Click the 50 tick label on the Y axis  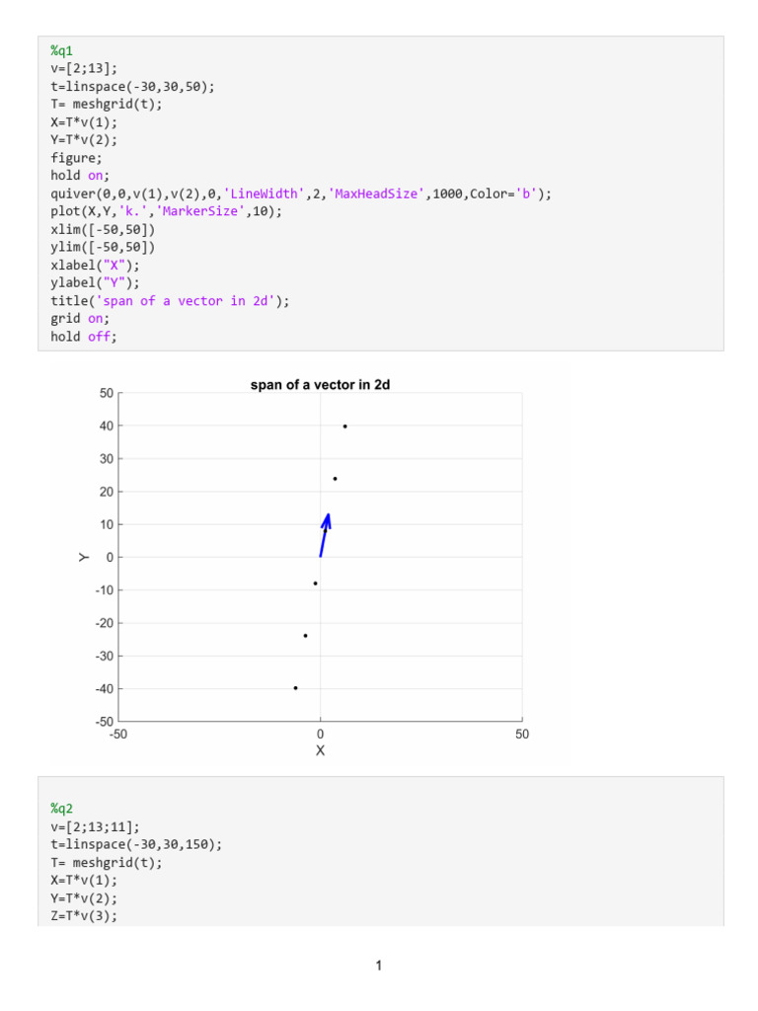click(106, 393)
